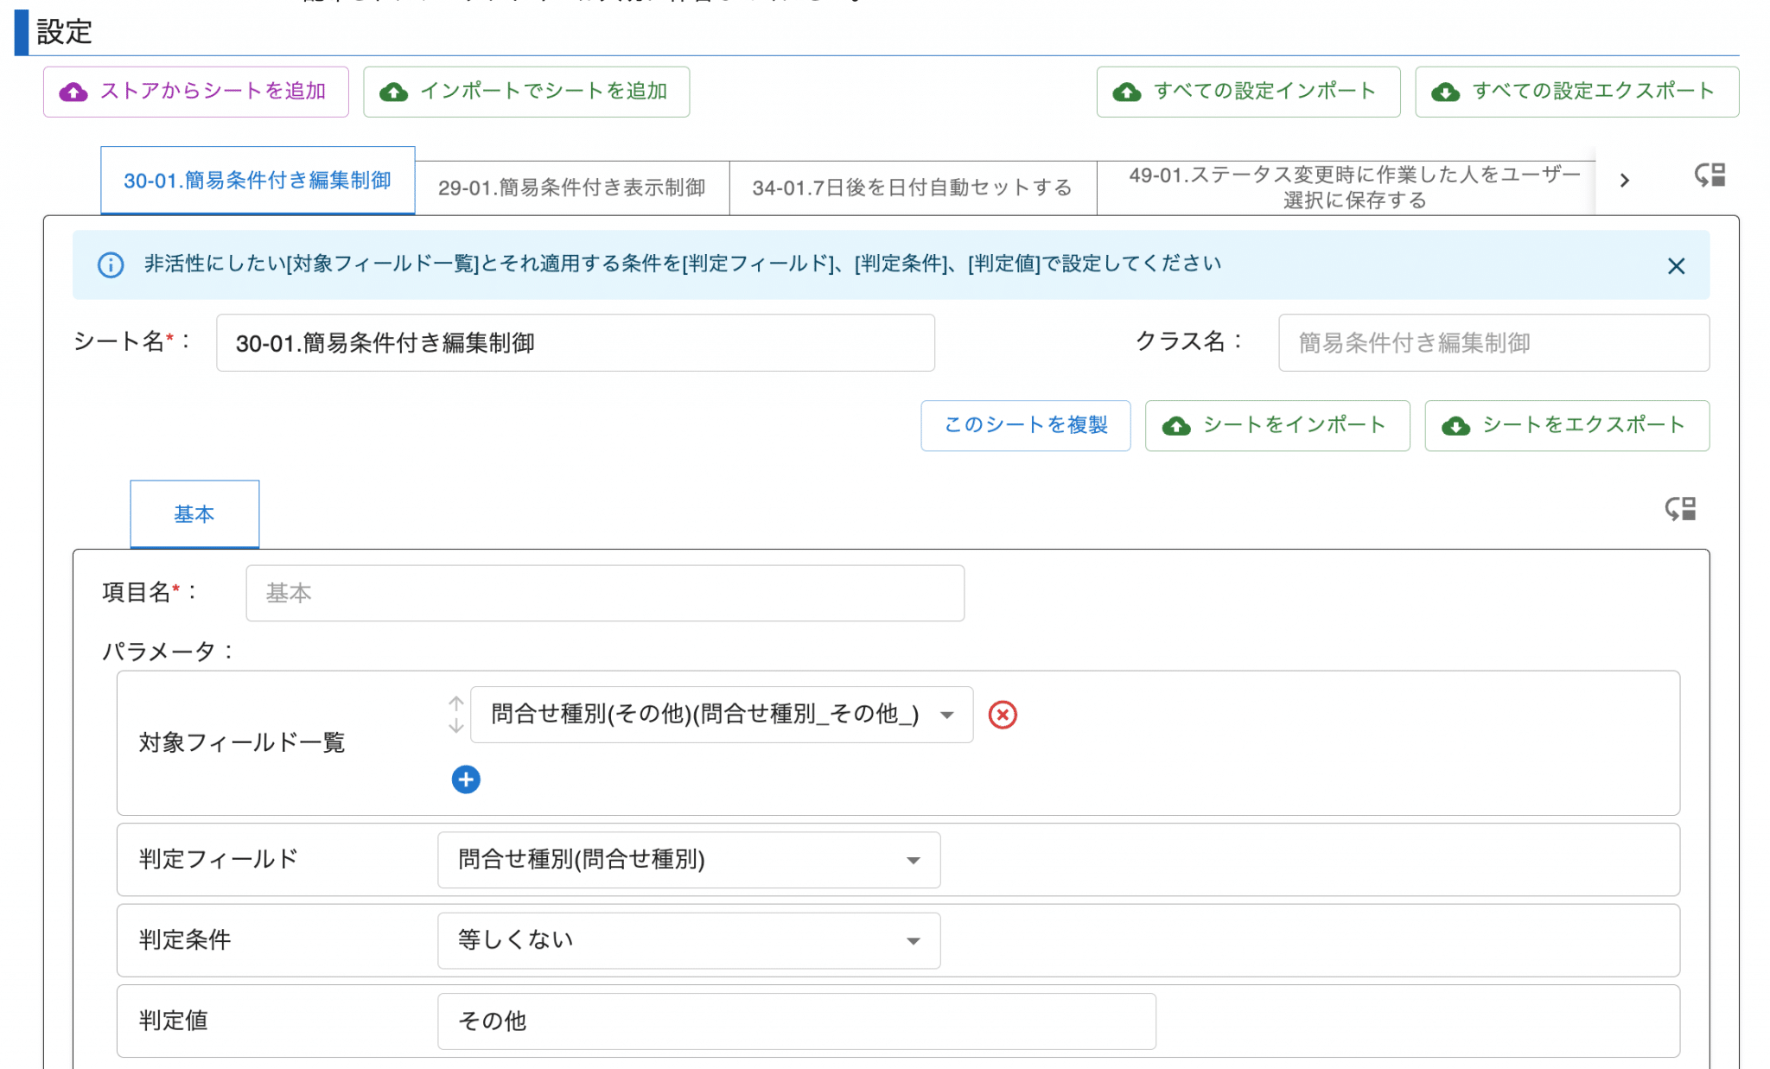The width and height of the screenshot is (1770, 1069).
Task: Click the sheet tab list toggle icon
Action: point(1710,175)
